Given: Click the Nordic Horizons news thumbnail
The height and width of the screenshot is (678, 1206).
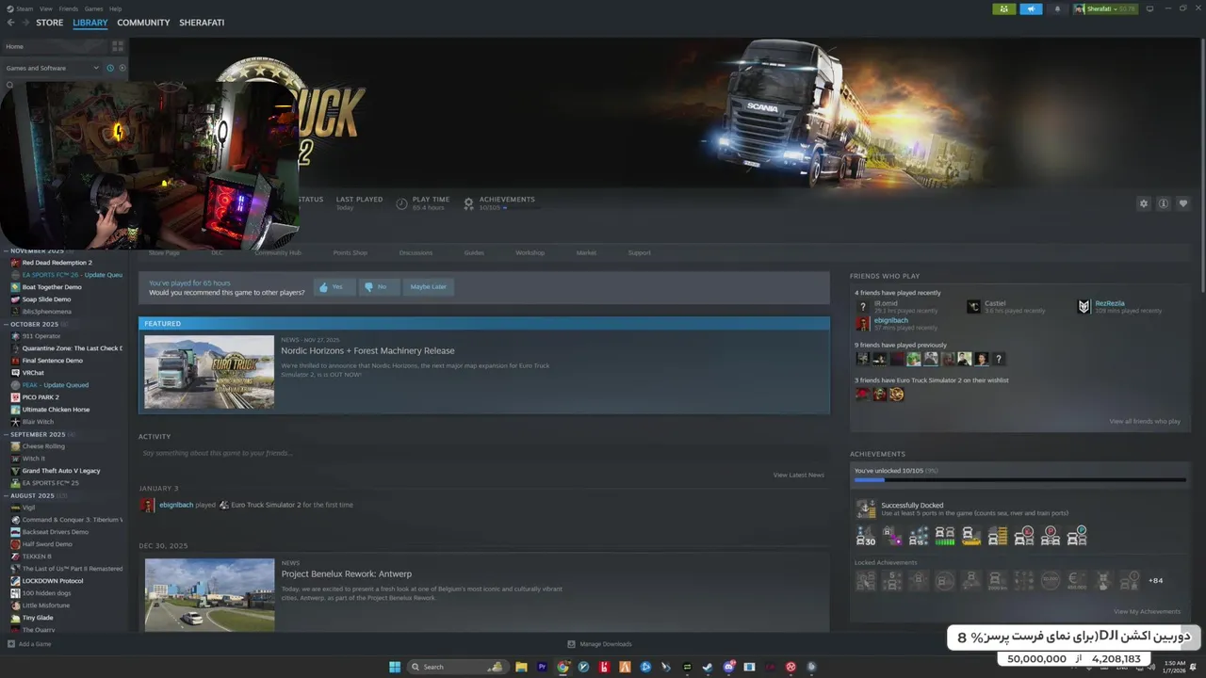Looking at the screenshot, I should tap(209, 372).
